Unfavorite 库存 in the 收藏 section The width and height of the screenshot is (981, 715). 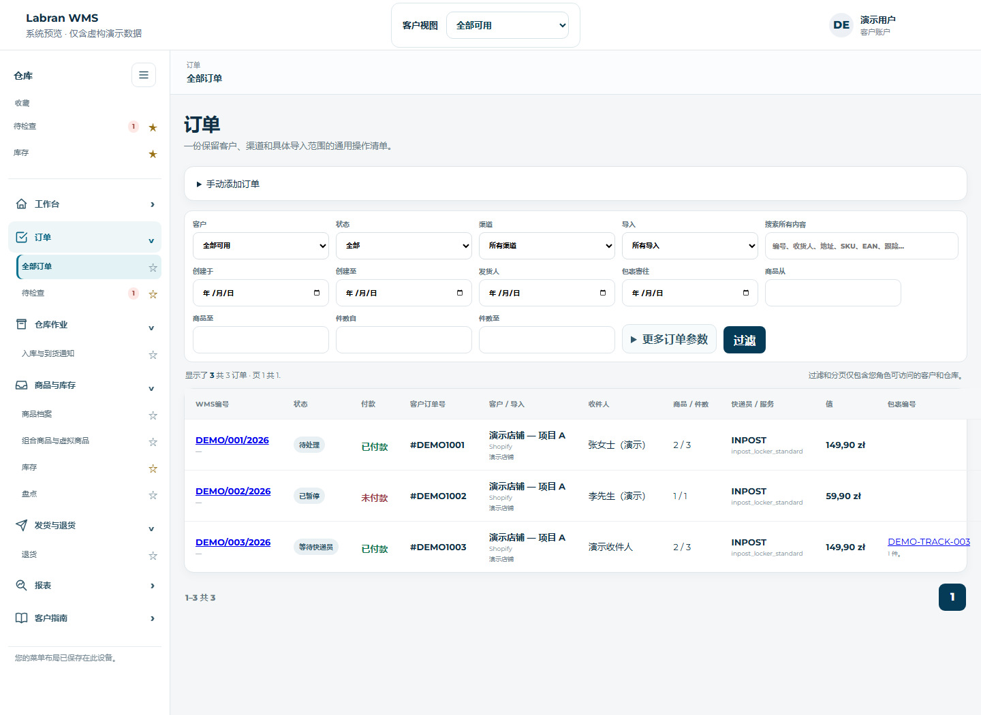[153, 154]
